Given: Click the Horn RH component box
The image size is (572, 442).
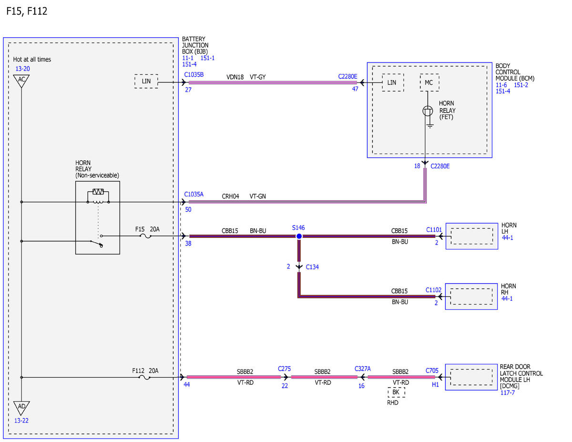Looking at the screenshot, I should (x=471, y=297).
